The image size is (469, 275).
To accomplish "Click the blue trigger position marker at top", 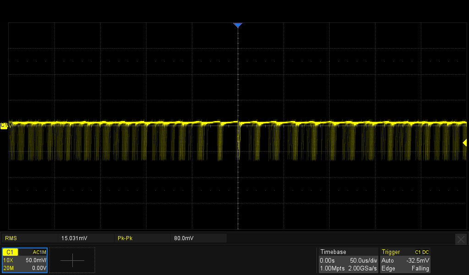I will click(237, 25).
